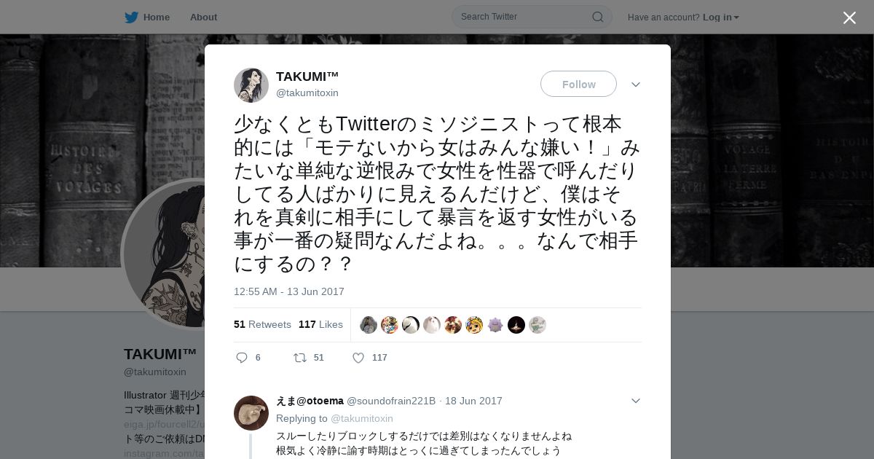Click the tweet timestamp 12:55 AM - 13 Jun 2017
The height and width of the screenshot is (459, 874).
coord(289,291)
